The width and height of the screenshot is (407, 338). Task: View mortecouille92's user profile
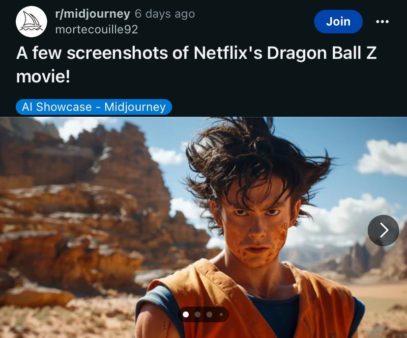point(96,29)
